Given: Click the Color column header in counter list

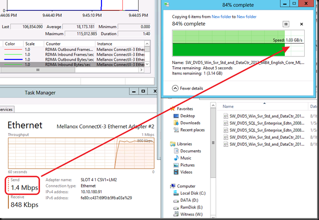Looking at the screenshot, I should [x=13, y=44].
